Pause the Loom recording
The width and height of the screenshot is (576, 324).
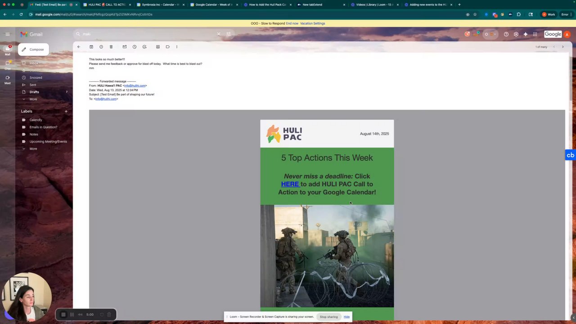(72, 315)
